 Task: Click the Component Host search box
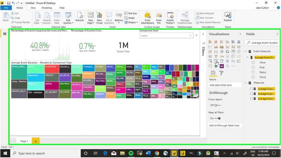[x=166, y=35]
